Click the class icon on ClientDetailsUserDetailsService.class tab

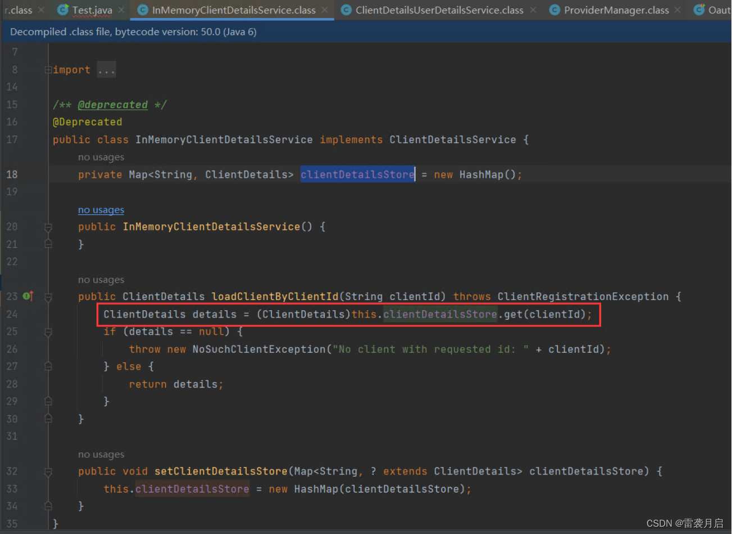(346, 10)
